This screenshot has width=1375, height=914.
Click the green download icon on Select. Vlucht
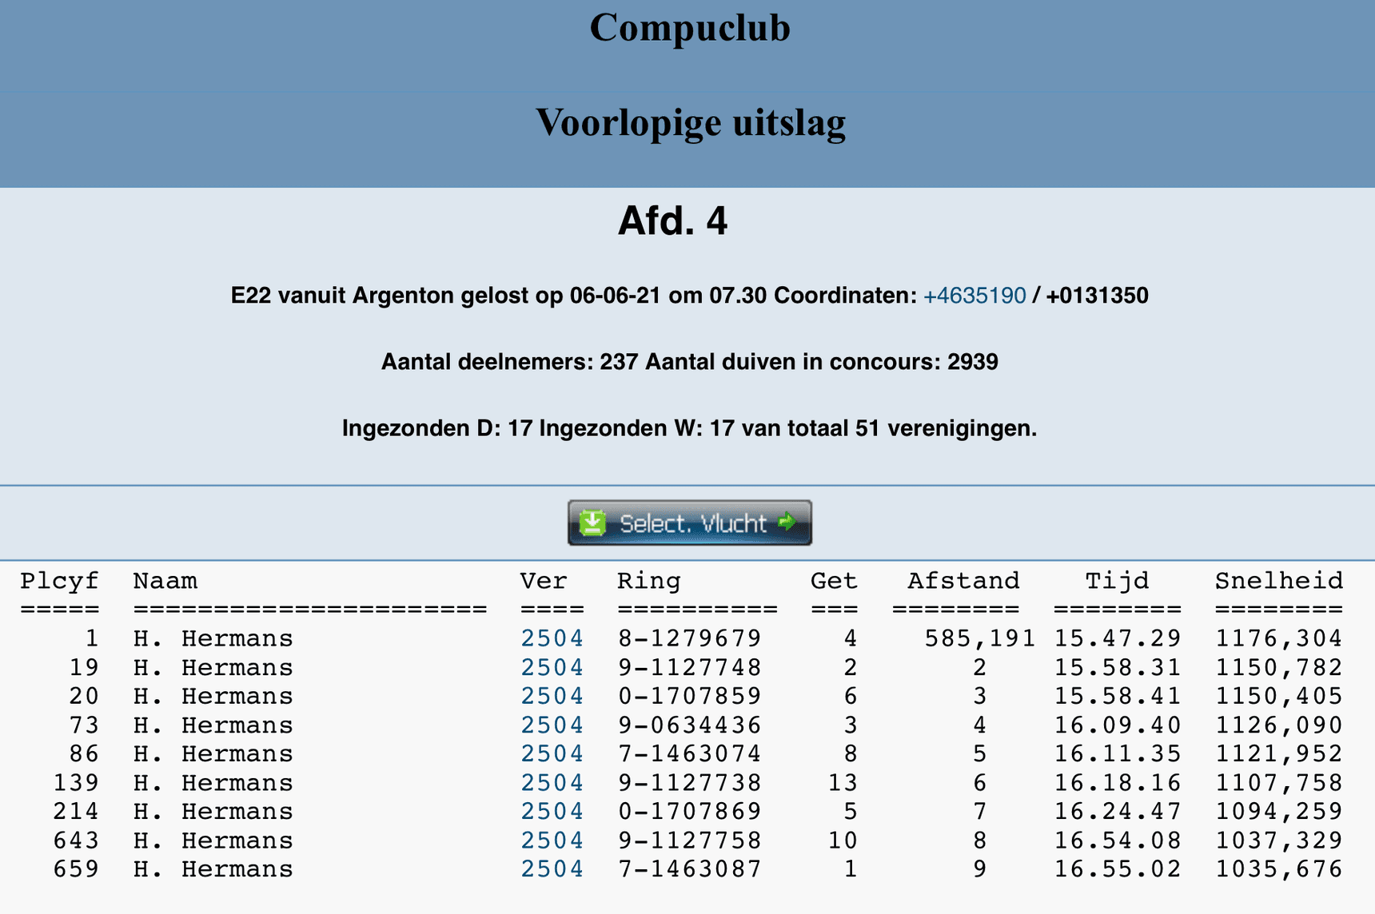click(592, 523)
